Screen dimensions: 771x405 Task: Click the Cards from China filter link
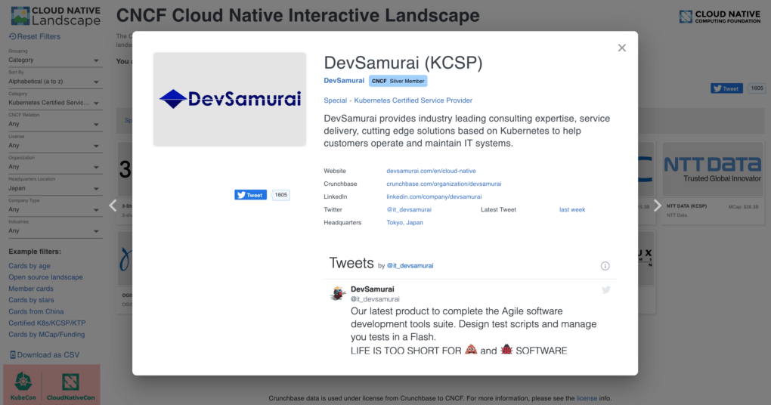tap(36, 311)
